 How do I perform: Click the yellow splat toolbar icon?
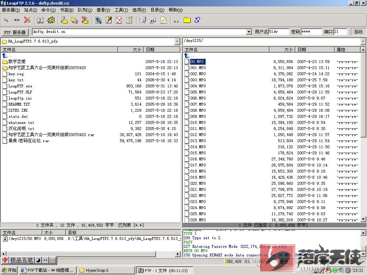point(51,20)
